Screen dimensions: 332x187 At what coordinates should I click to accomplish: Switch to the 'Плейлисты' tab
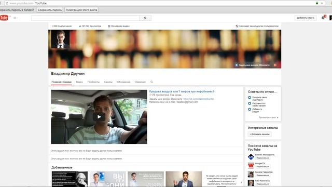(x=93, y=82)
